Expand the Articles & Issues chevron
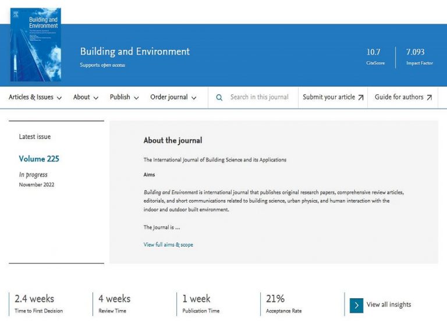 (59, 98)
